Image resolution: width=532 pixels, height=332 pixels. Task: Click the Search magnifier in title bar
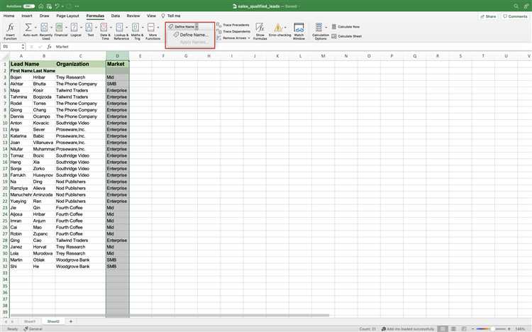[516, 6]
